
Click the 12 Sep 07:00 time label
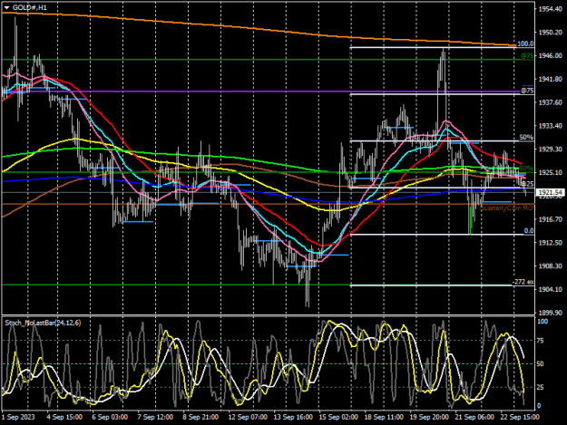(248, 417)
